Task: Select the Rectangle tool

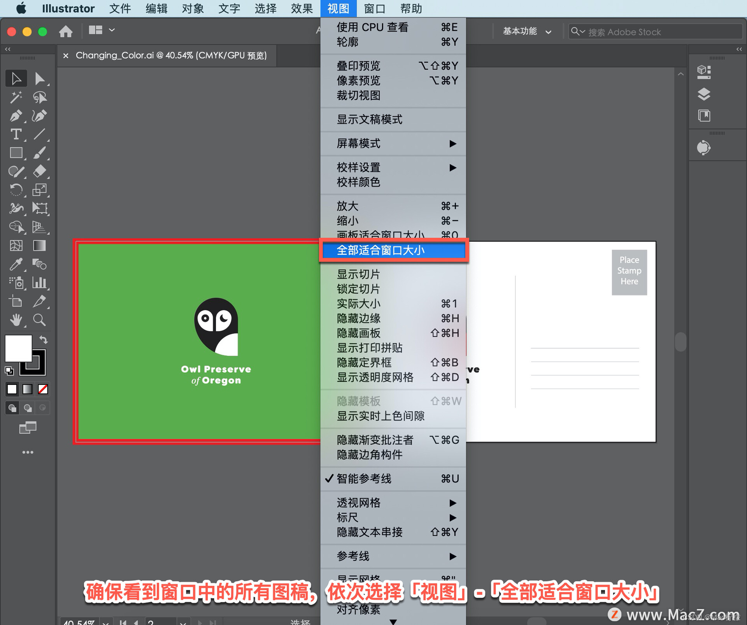Action: 16,153
